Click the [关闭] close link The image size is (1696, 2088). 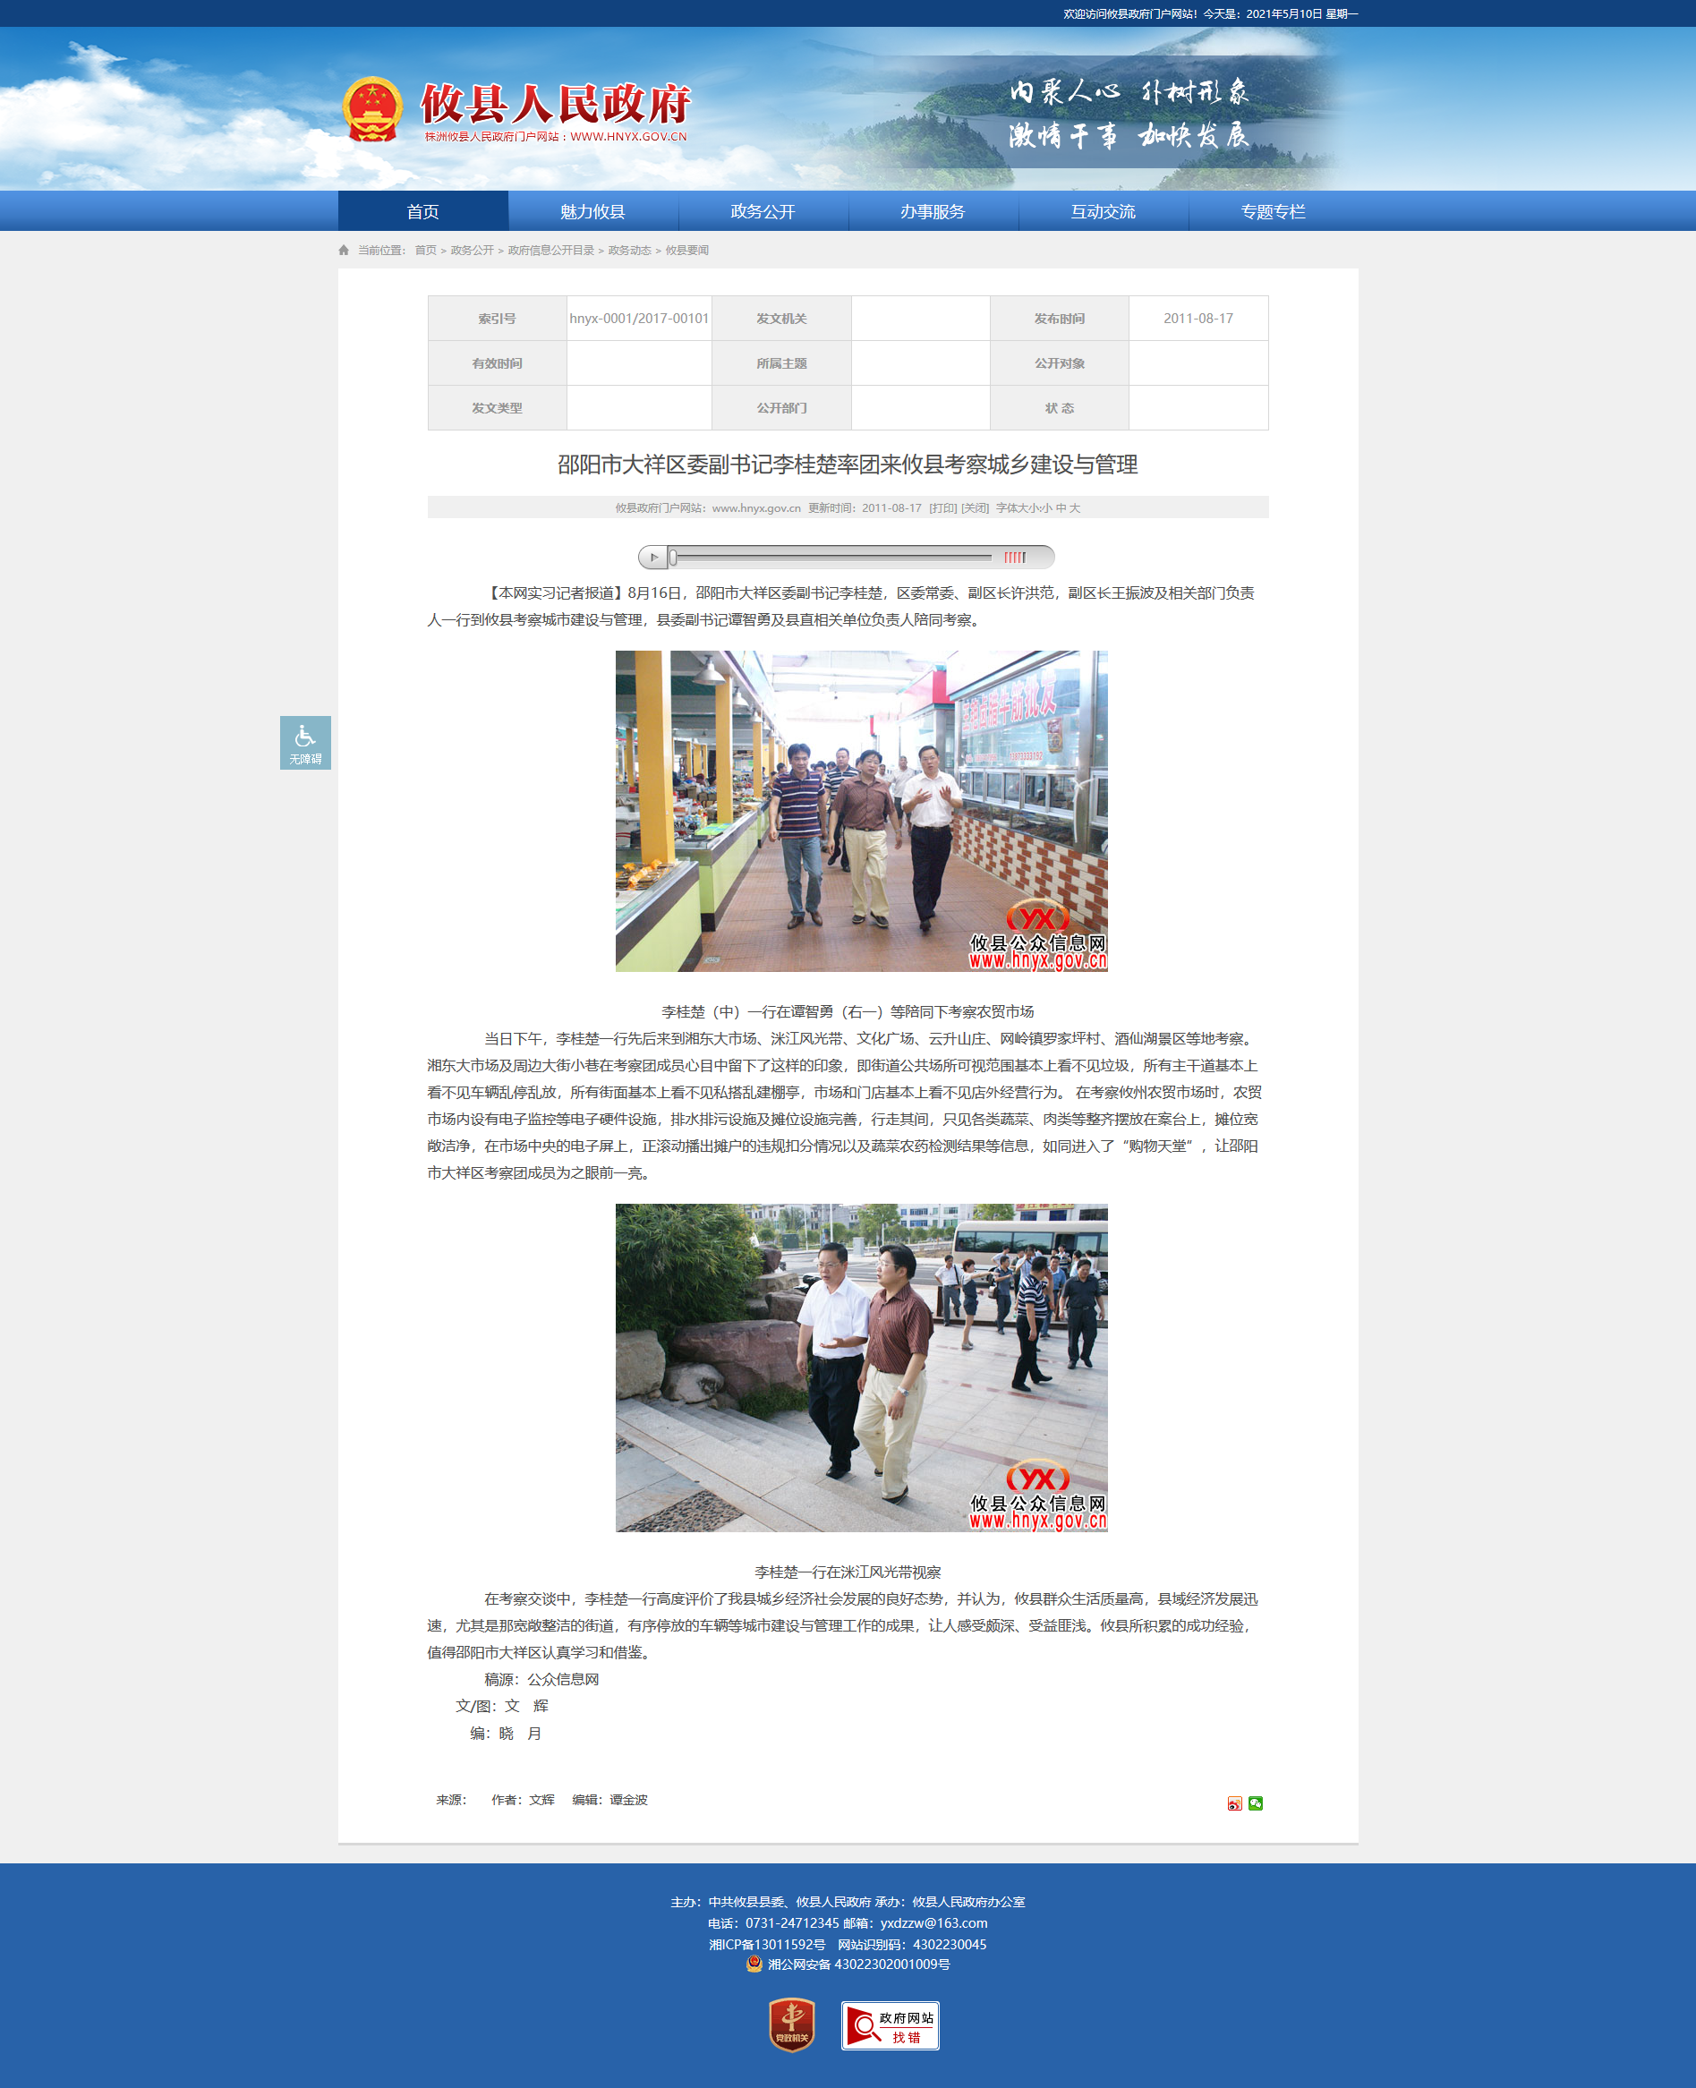pos(975,508)
